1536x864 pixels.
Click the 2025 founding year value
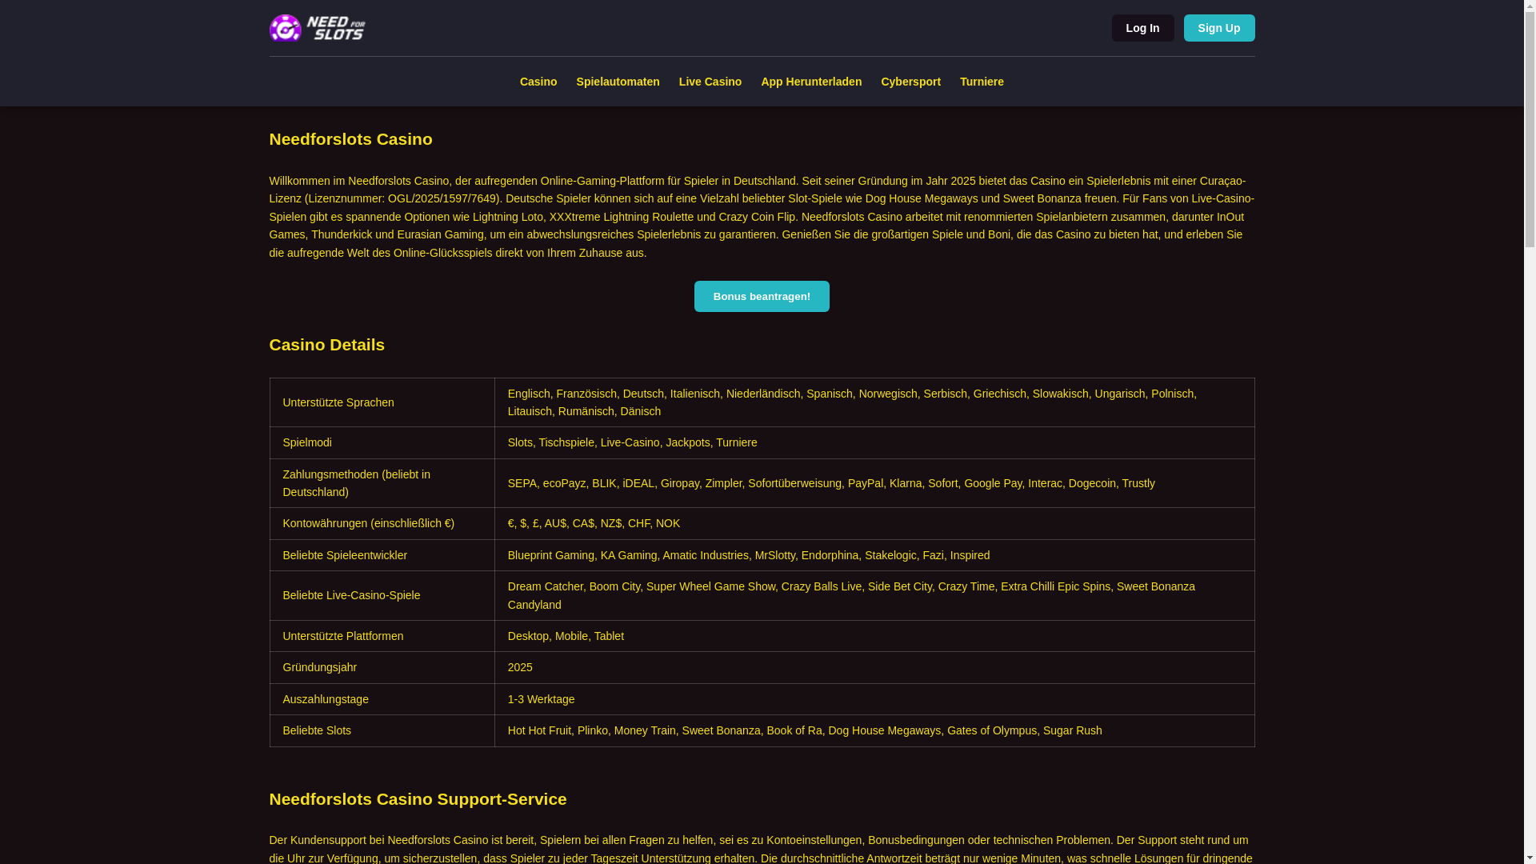pos(520,667)
